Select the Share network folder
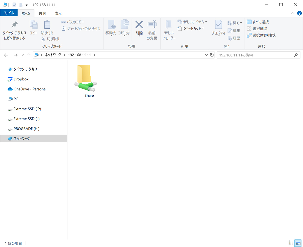 (86, 81)
